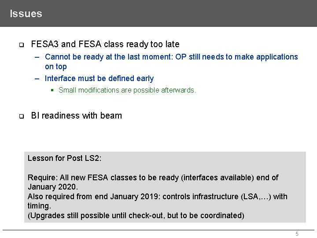The height and width of the screenshot is (238, 317).
Task: Click the wrapped 'on top' line
Action: point(56,67)
